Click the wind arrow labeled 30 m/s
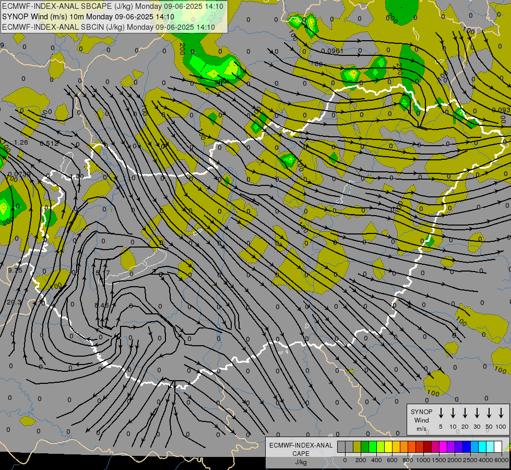 tap(477, 413)
